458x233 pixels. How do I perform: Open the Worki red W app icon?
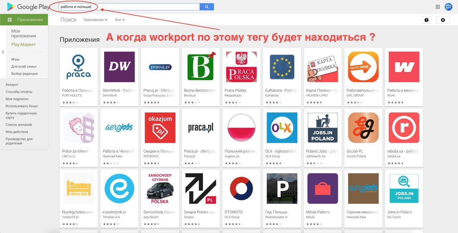coord(404,67)
